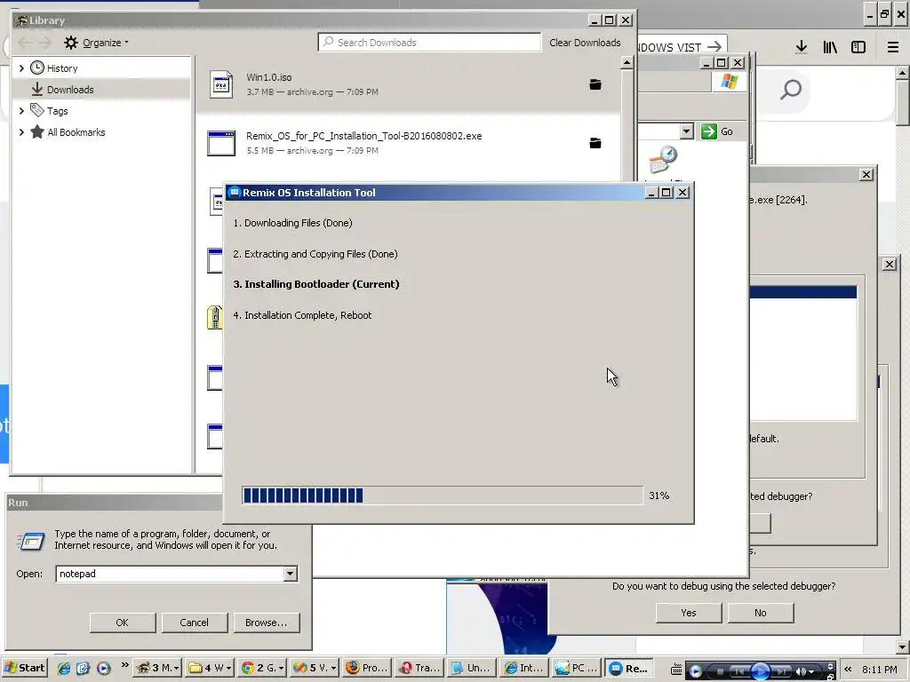Click the Start button
Viewport: 910px width, 682px height.
(x=24, y=668)
